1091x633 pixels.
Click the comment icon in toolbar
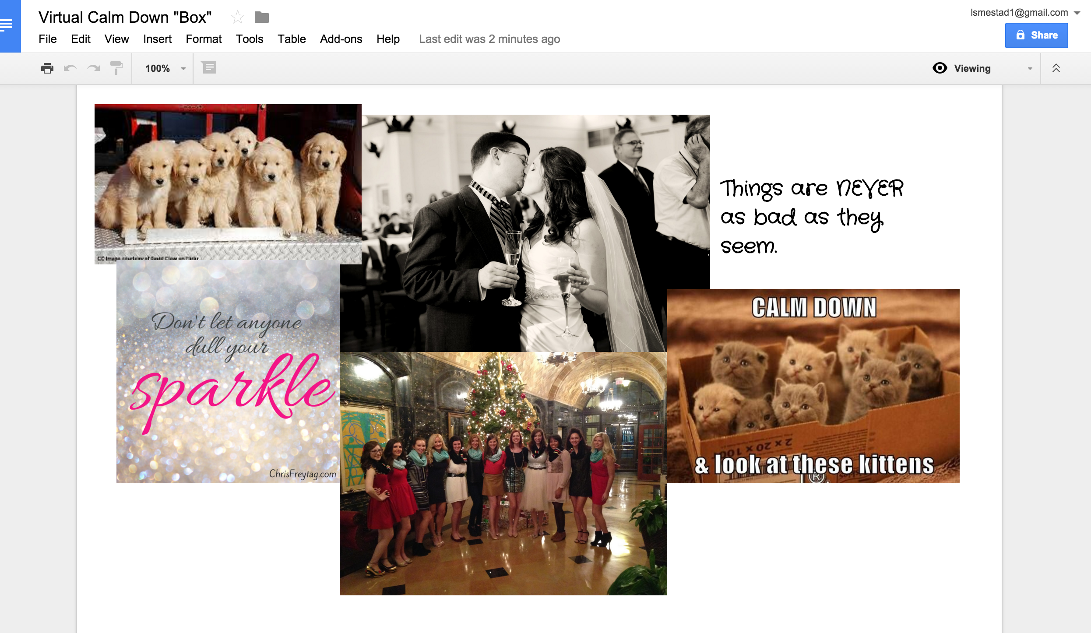[209, 68]
